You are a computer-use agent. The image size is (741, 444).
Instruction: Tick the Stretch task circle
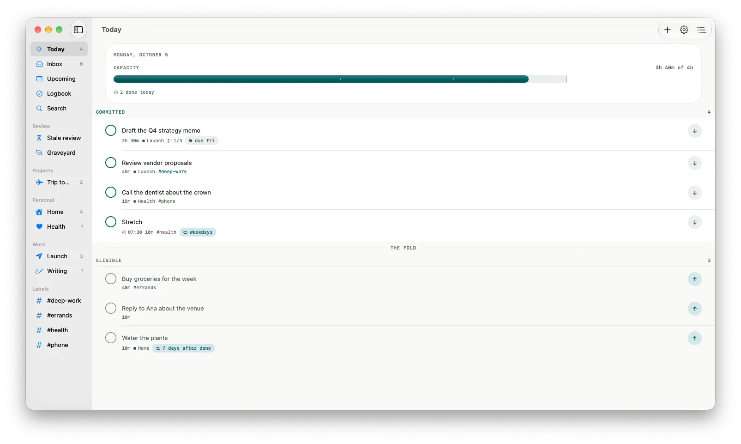click(111, 222)
